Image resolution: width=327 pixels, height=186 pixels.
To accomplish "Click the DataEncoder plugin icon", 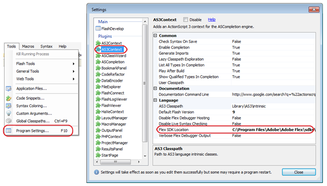I will (98, 81).
